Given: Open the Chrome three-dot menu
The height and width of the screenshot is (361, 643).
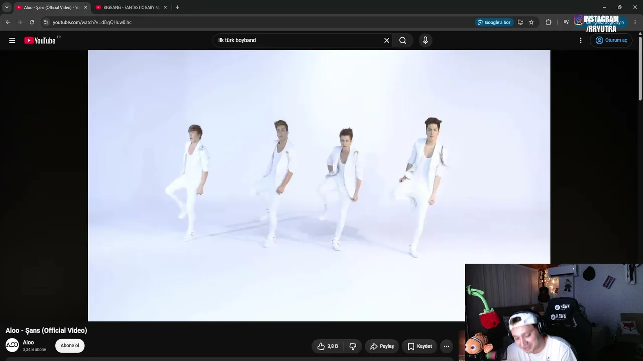Looking at the screenshot, I should (635, 22).
